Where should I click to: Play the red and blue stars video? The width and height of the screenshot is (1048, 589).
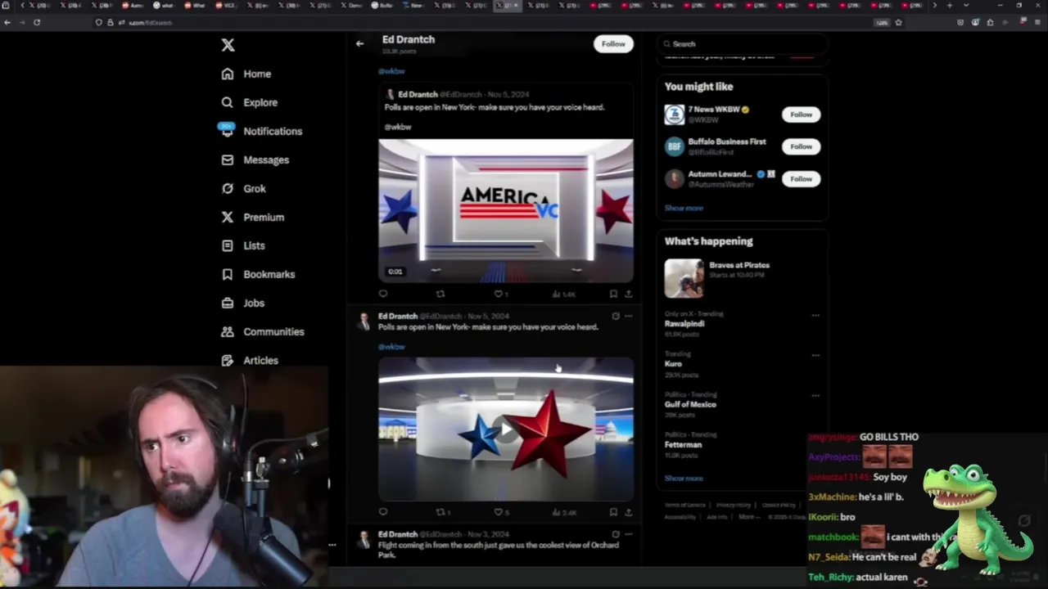coord(506,429)
